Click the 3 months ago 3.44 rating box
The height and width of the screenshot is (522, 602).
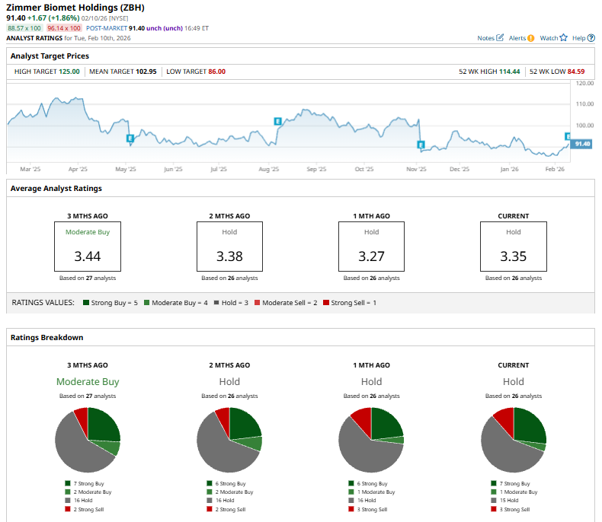pyautogui.click(x=88, y=247)
